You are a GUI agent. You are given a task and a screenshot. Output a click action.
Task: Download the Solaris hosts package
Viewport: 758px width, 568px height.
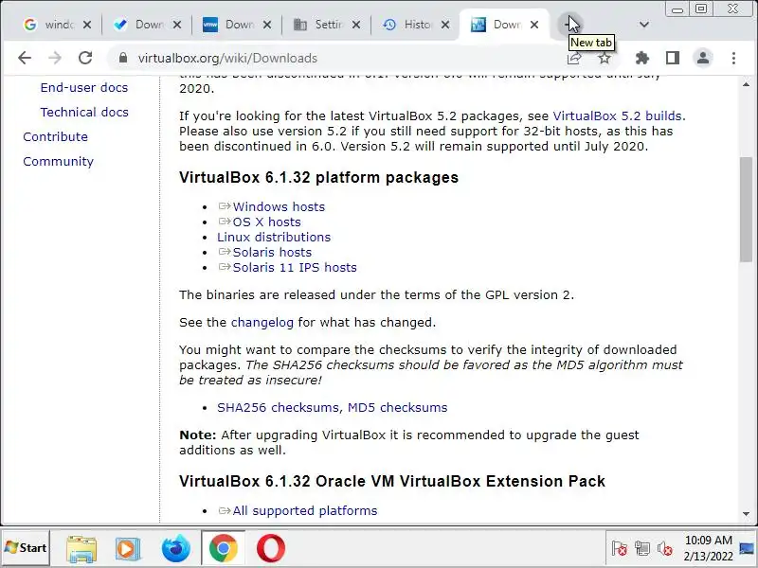[x=272, y=252]
